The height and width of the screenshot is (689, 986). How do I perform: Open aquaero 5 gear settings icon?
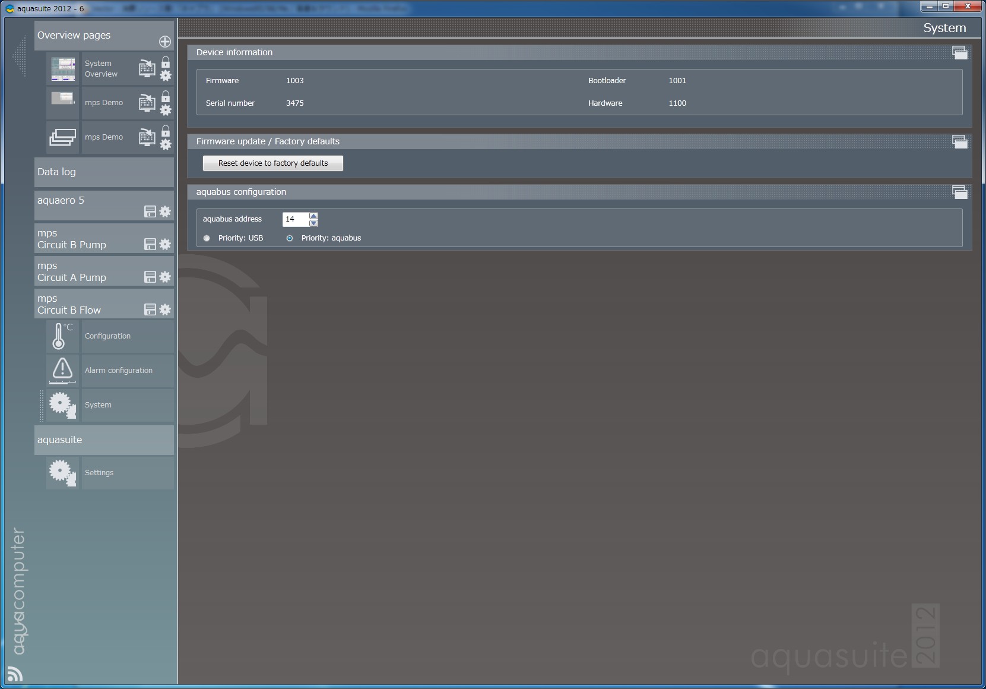pos(165,211)
